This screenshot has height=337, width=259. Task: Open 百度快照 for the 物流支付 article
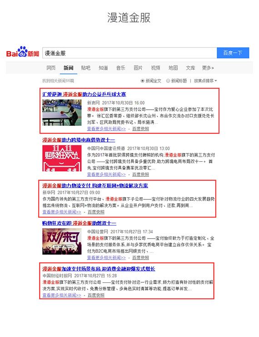96,212
